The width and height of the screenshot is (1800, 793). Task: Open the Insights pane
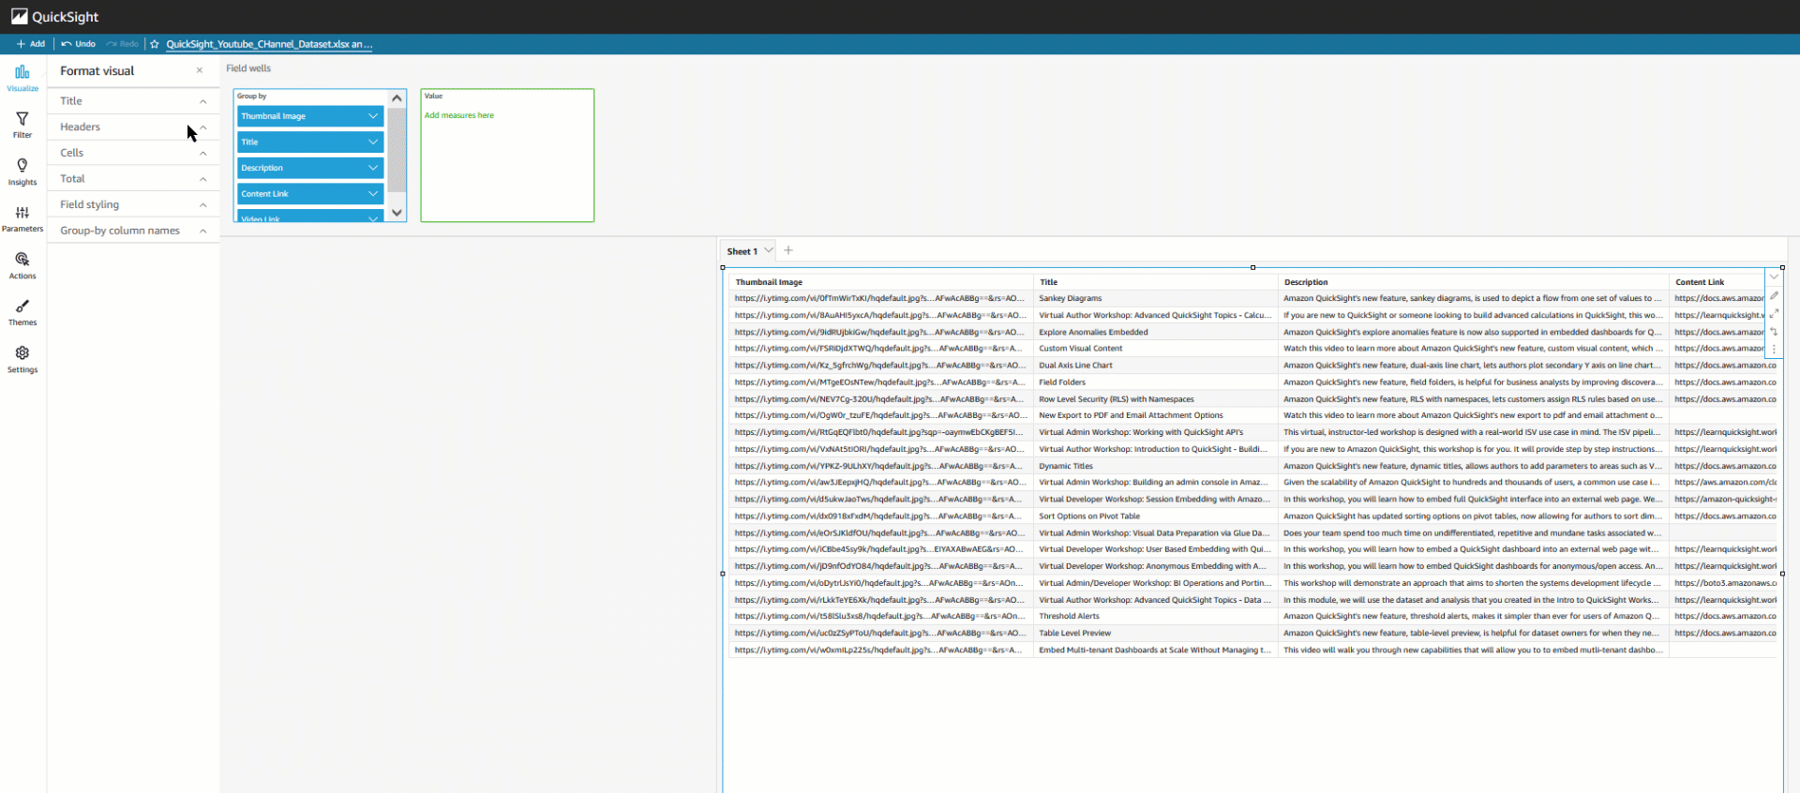click(22, 172)
